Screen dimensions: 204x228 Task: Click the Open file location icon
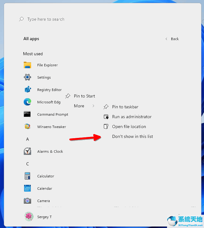pos(106,126)
